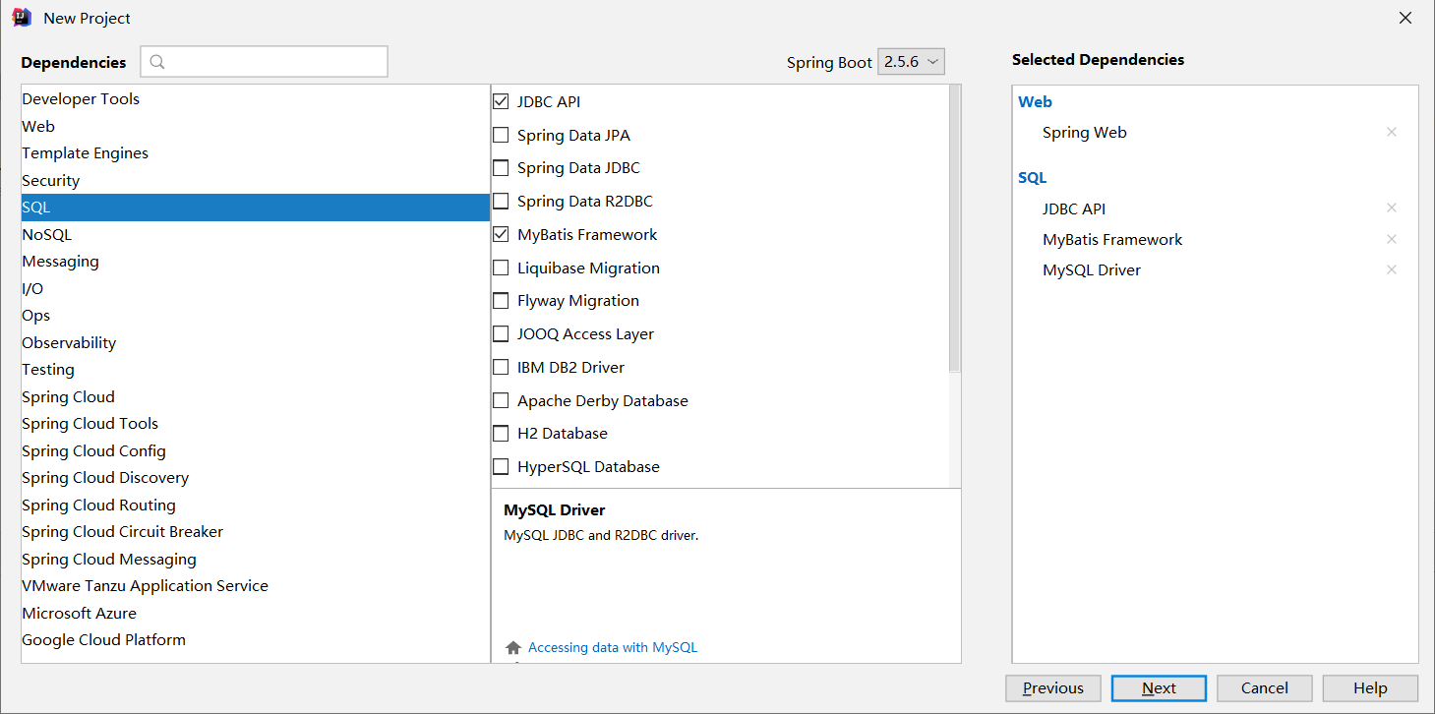Select the Ops category
The image size is (1435, 714).
tap(256, 316)
